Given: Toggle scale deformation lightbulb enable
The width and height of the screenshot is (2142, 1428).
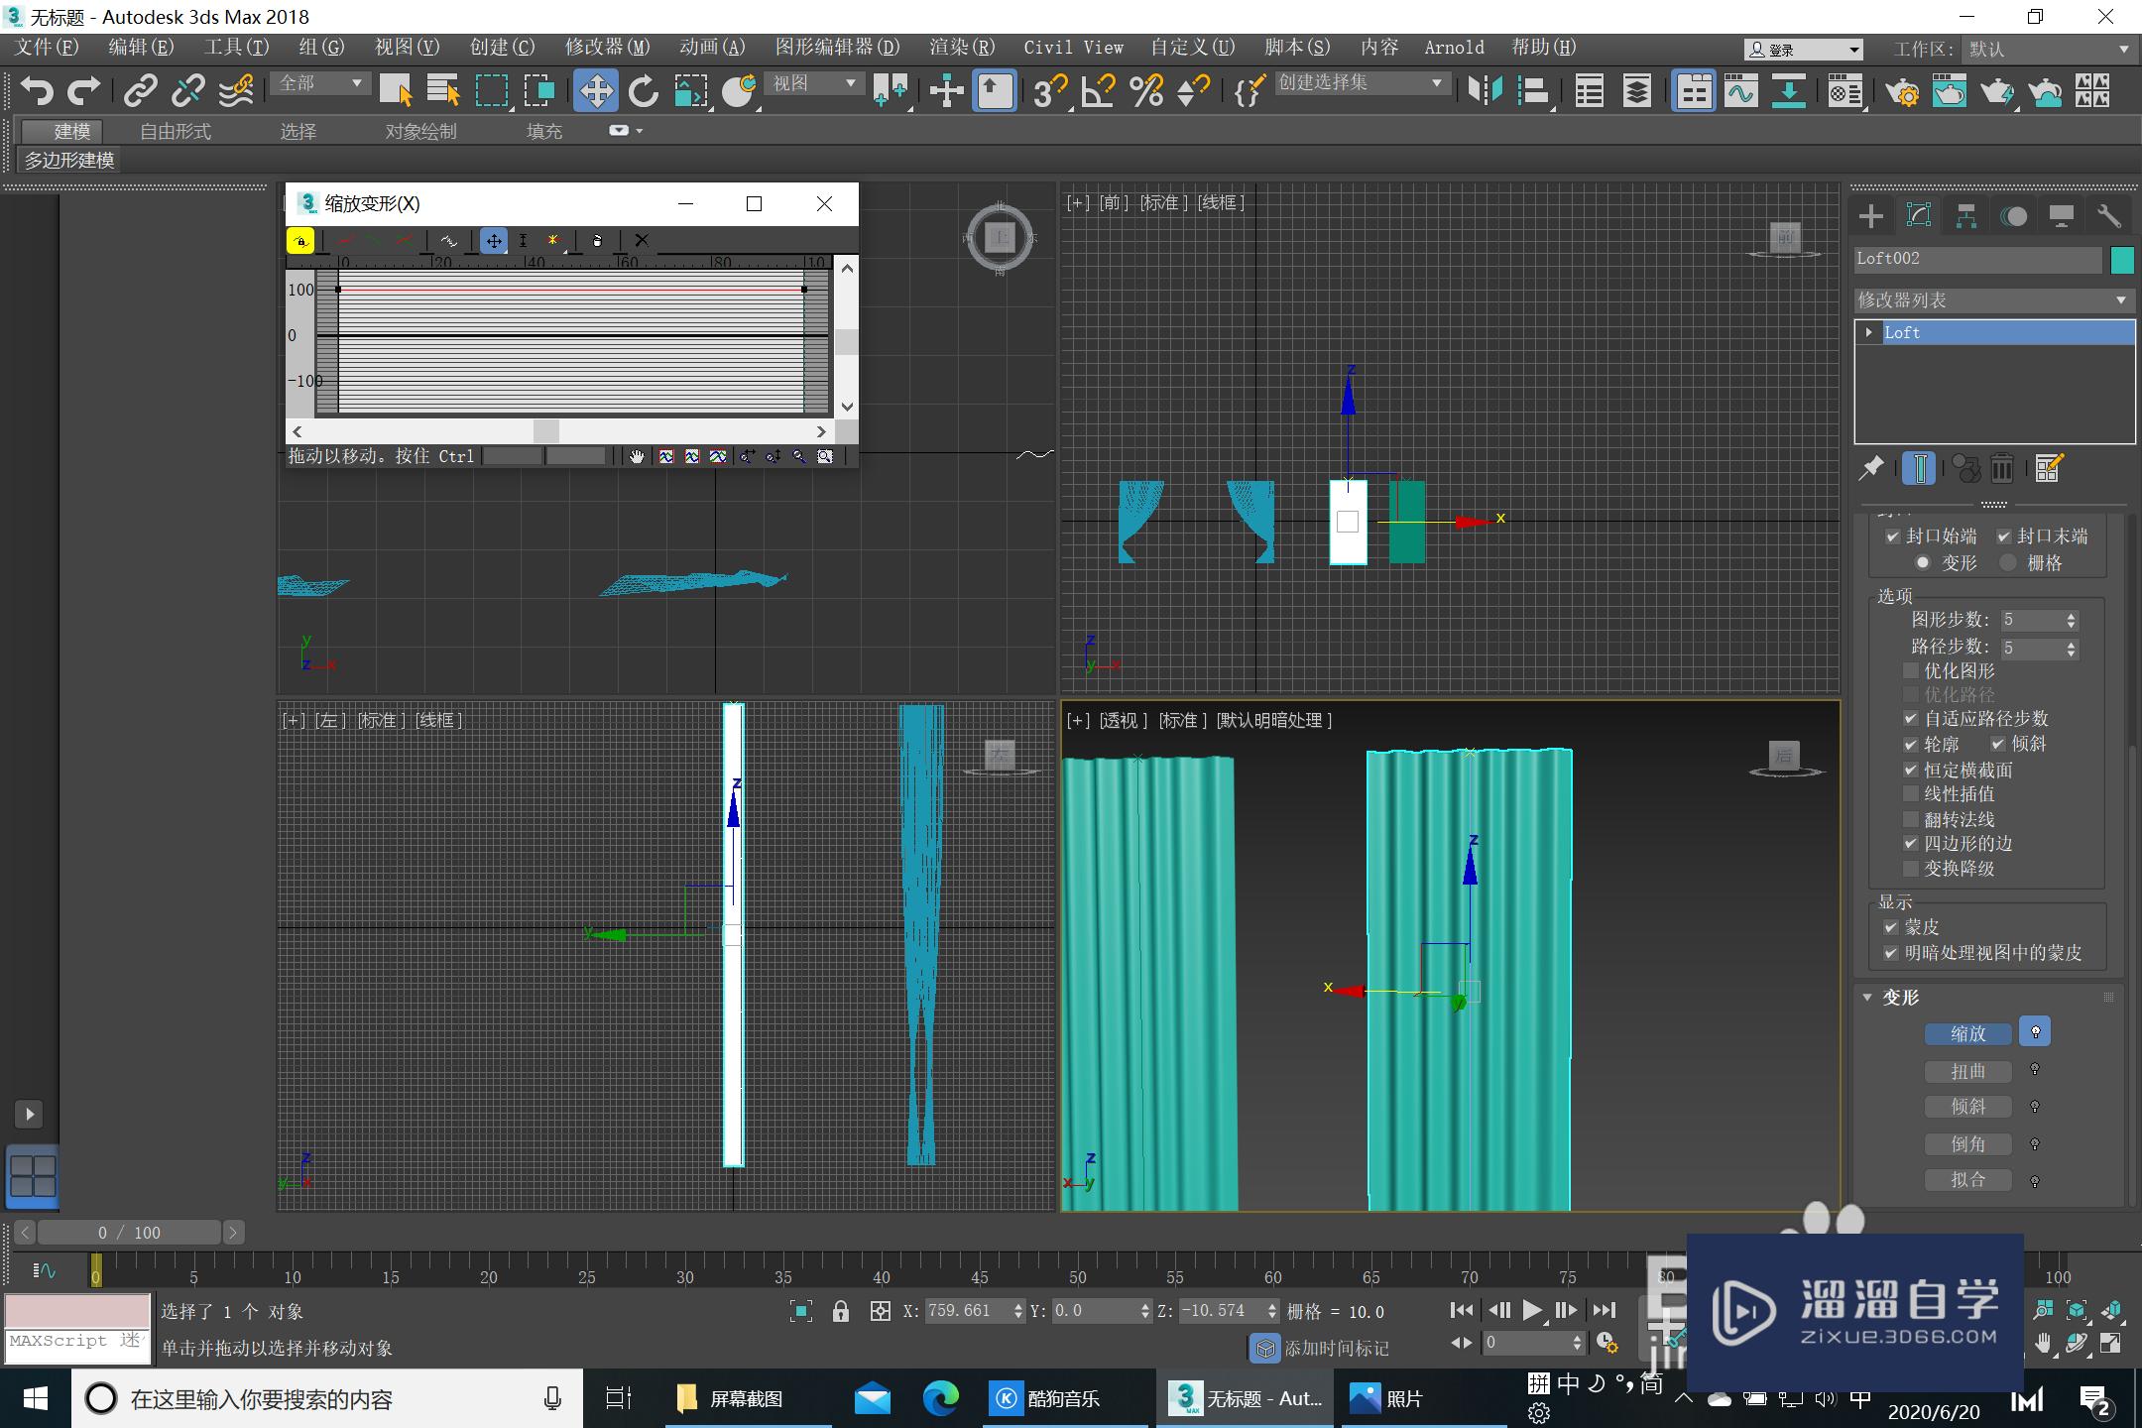Looking at the screenshot, I should (2035, 1032).
